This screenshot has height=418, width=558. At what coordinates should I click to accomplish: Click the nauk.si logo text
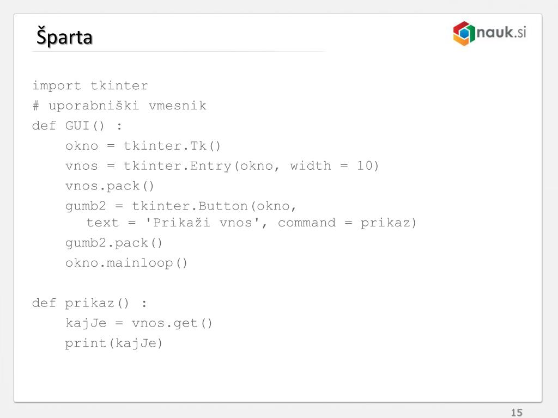pyautogui.click(x=501, y=32)
